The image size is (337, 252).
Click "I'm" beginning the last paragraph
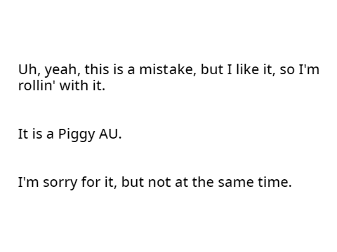click(28, 182)
